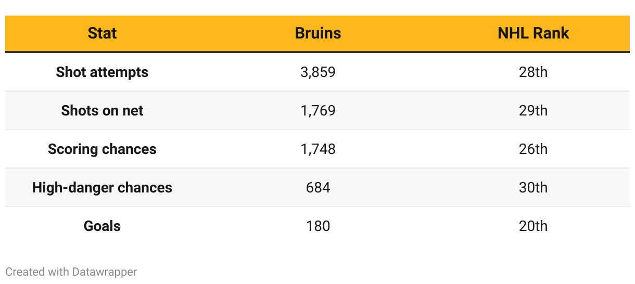This screenshot has width=635, height=284.
Task: Click the 20th rank cell
Action: point(534,226)
